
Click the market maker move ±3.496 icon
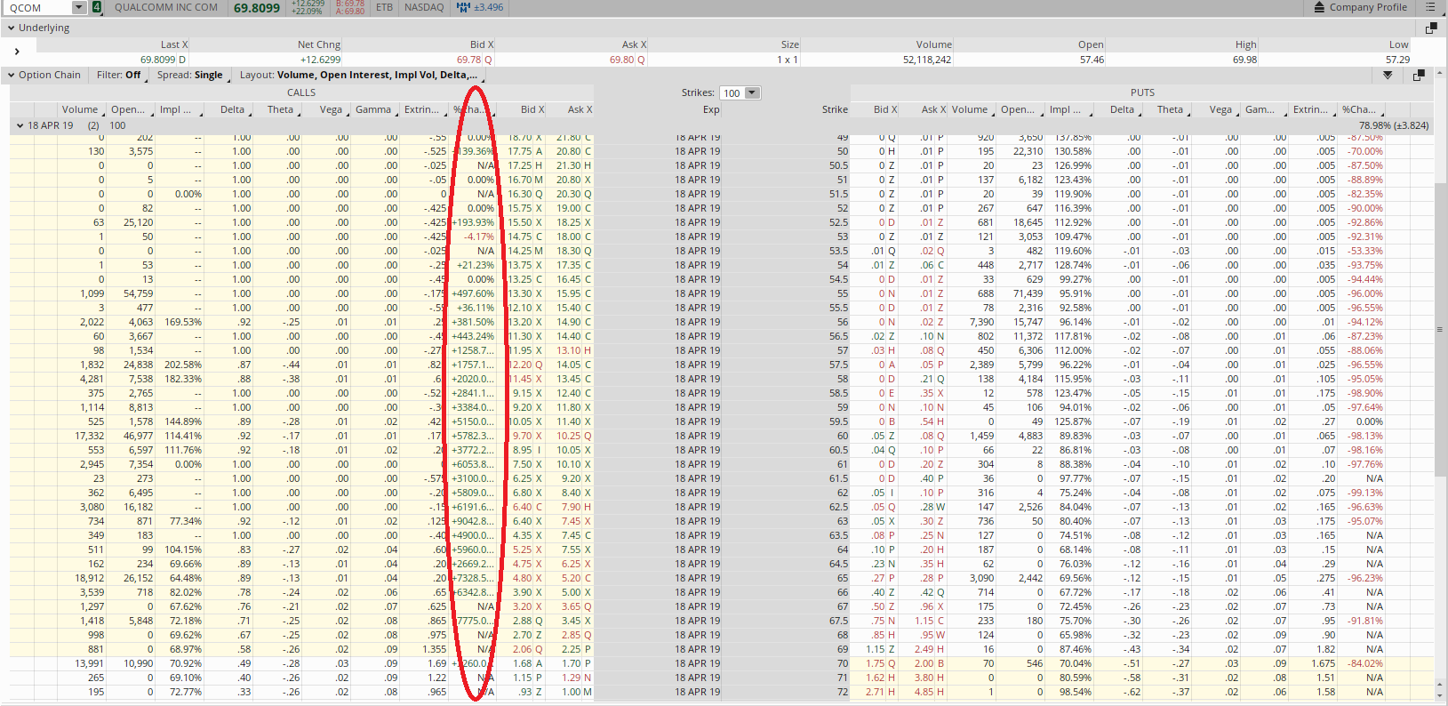pos(463,7)
